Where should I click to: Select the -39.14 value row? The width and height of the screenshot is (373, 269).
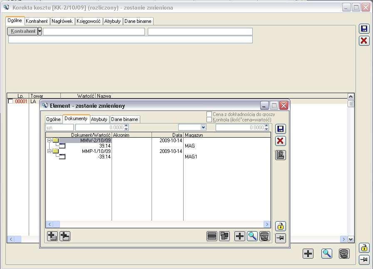158,157
